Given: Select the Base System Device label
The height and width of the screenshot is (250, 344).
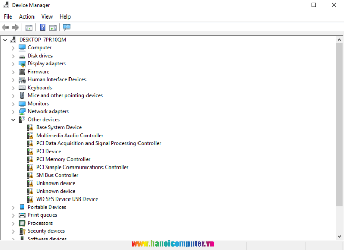Looking at the screenshot, I should pos(59,127).
